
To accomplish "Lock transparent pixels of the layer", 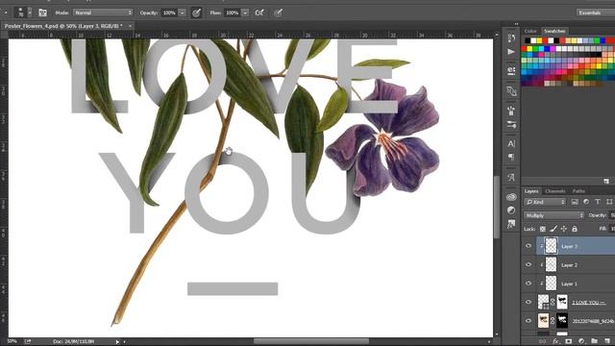I will [x=543, y=229].
